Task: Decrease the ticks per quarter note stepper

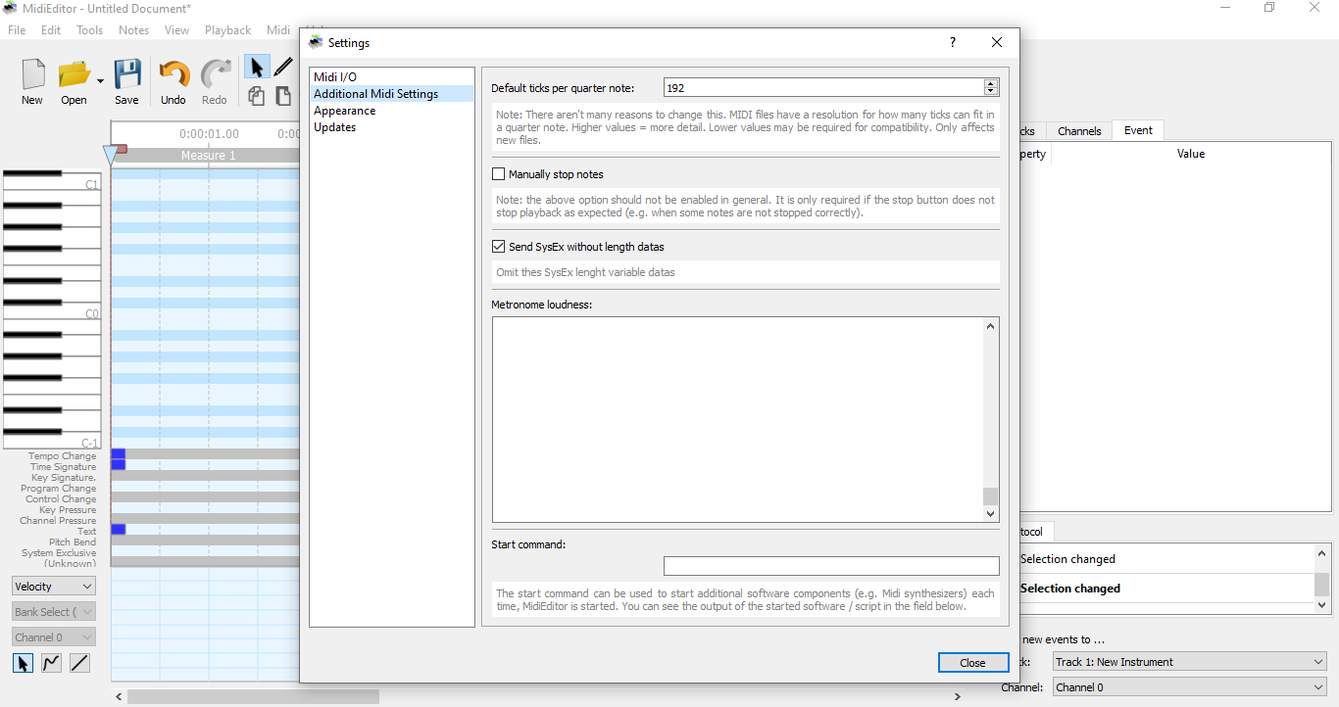Action: tap(991, 92)
